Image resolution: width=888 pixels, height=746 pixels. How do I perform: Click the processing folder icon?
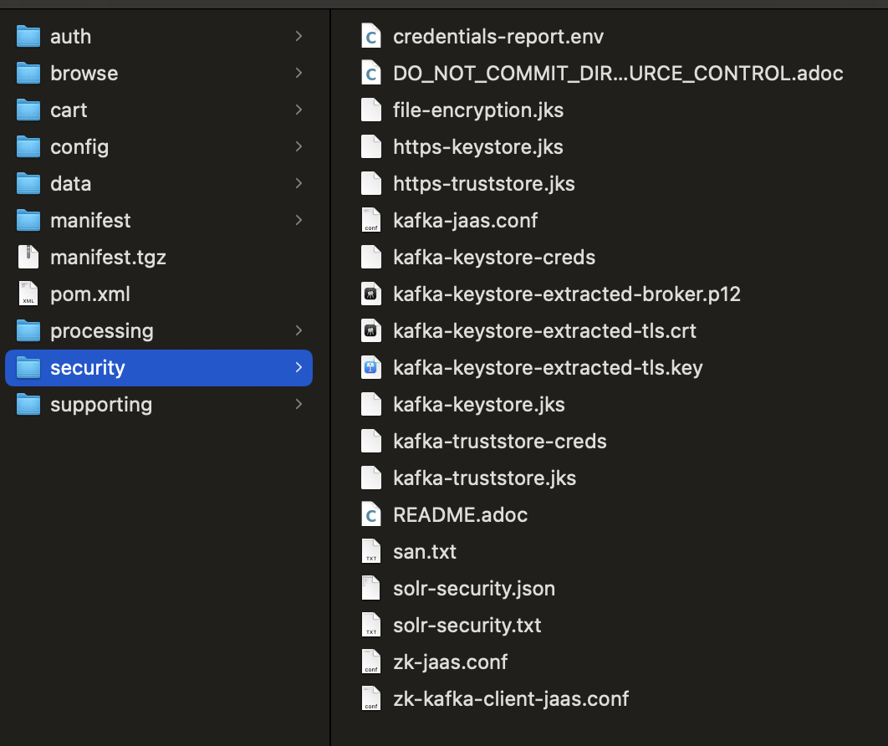28,331
